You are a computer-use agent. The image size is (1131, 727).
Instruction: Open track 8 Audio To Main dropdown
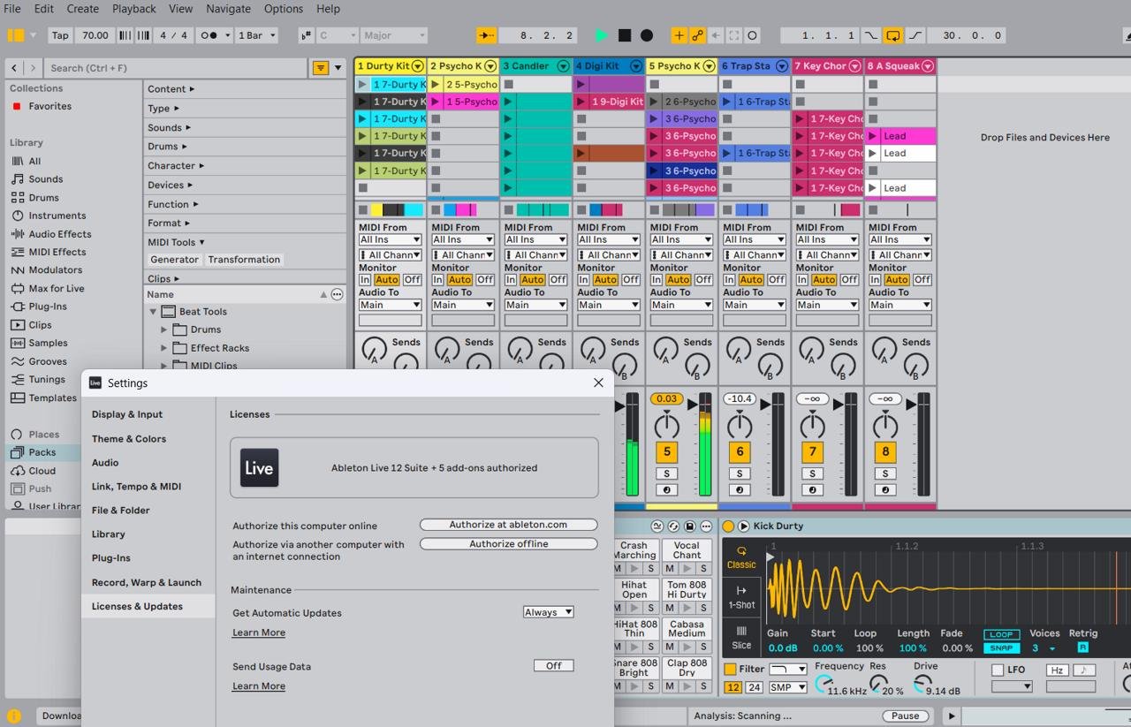pos(899,305)
